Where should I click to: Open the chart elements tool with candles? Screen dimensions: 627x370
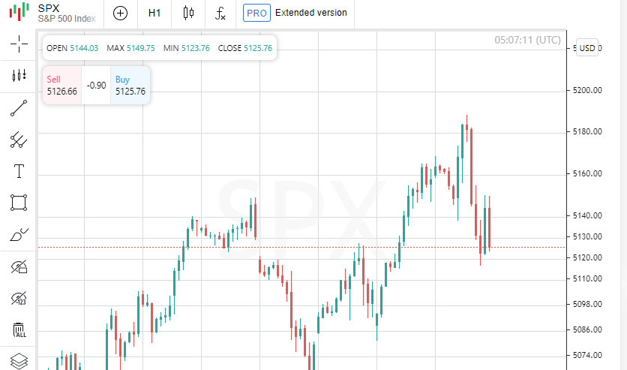(x=19, y=76)
